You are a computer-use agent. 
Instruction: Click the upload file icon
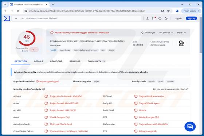(x=148, y=18)
